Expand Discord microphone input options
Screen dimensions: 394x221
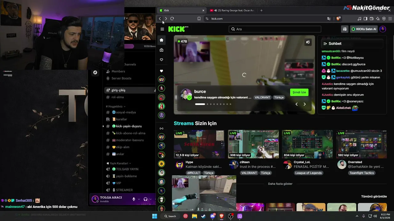click(139, 199)
